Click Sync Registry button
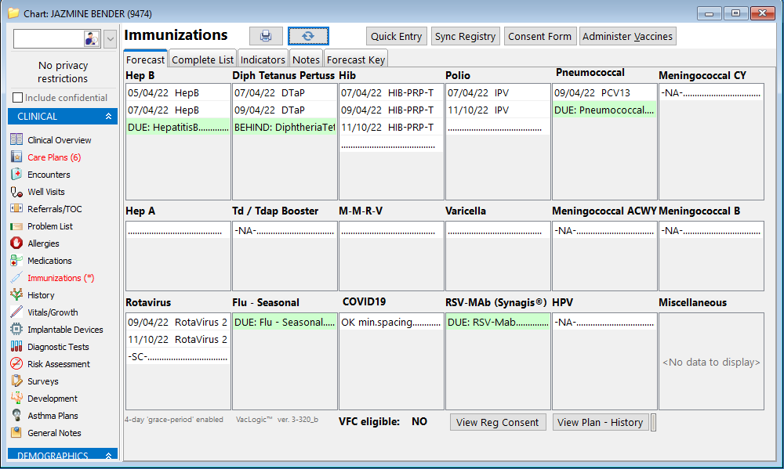784x469 pixels. [465, 37]
